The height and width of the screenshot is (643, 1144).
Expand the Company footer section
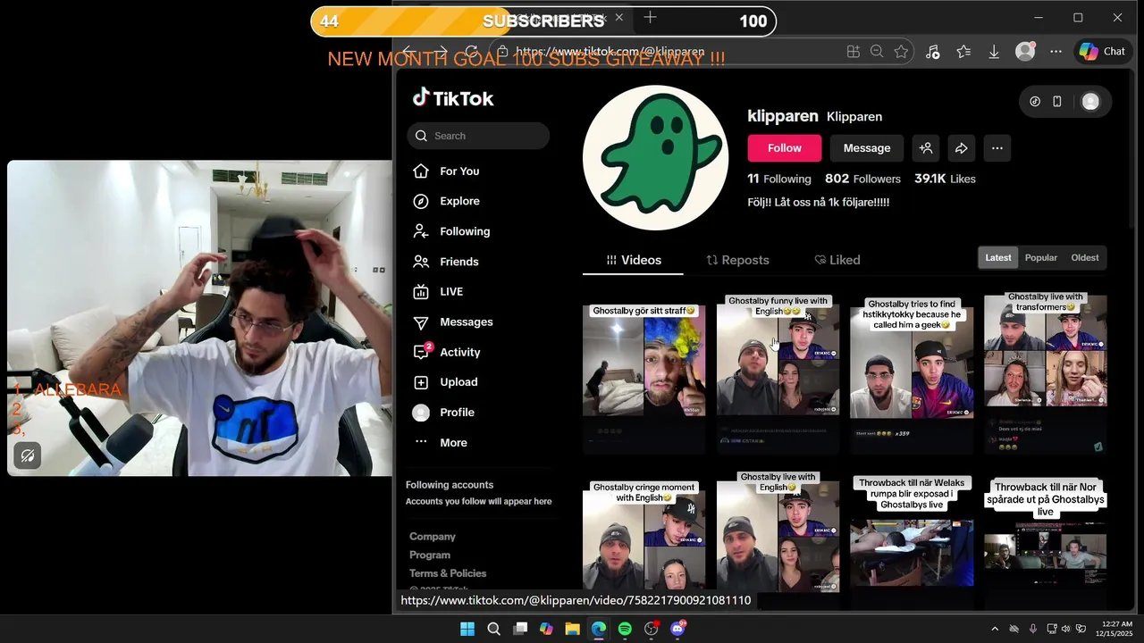[x=433, y=537]
